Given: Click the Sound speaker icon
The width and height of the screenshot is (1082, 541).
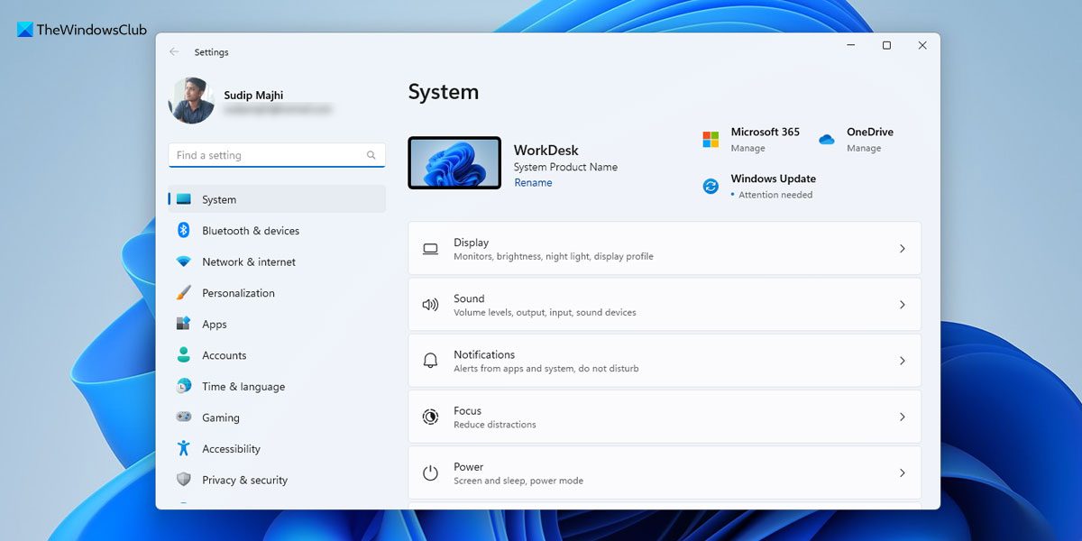Looking at the screenshot, I should 431,305.
